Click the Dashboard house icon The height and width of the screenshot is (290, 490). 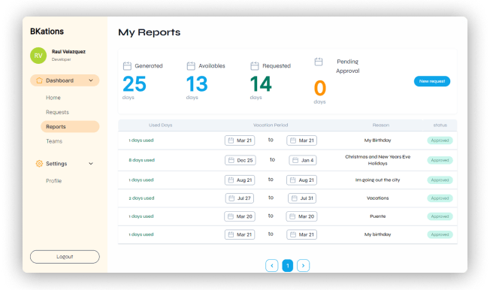pos(39,80)
